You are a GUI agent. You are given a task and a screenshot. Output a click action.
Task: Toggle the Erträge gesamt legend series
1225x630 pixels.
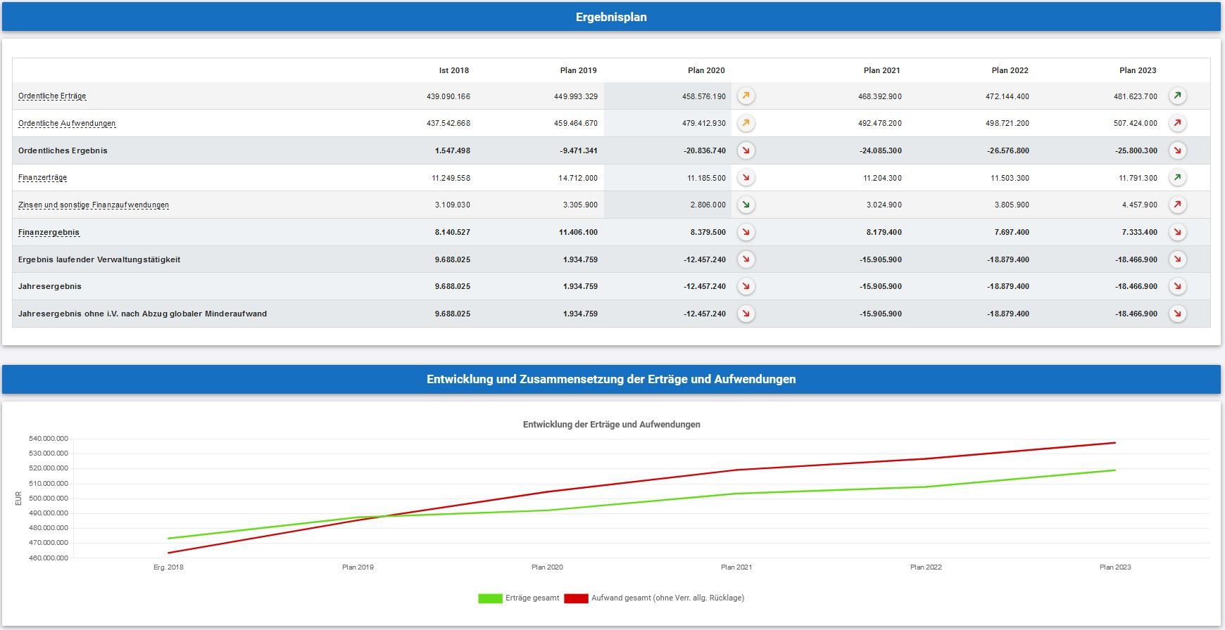click(532, 598)
